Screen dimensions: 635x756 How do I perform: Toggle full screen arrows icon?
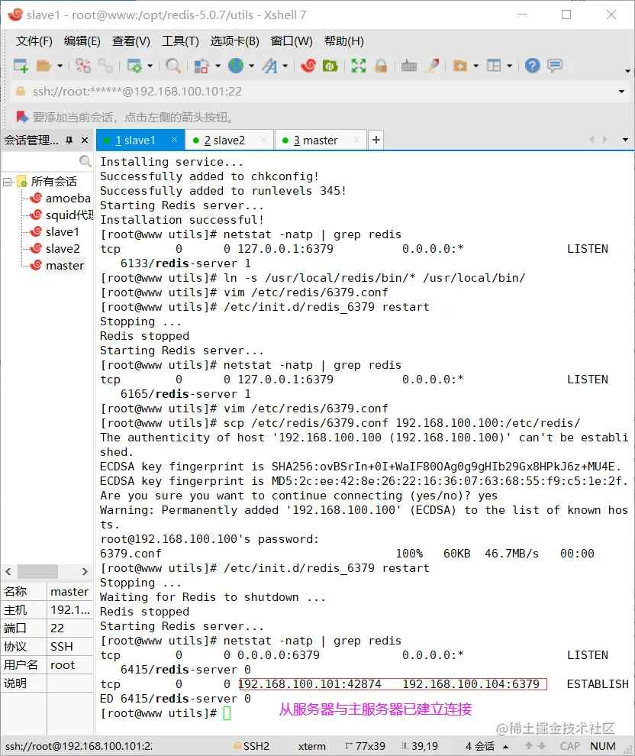[x=359, y=66]
